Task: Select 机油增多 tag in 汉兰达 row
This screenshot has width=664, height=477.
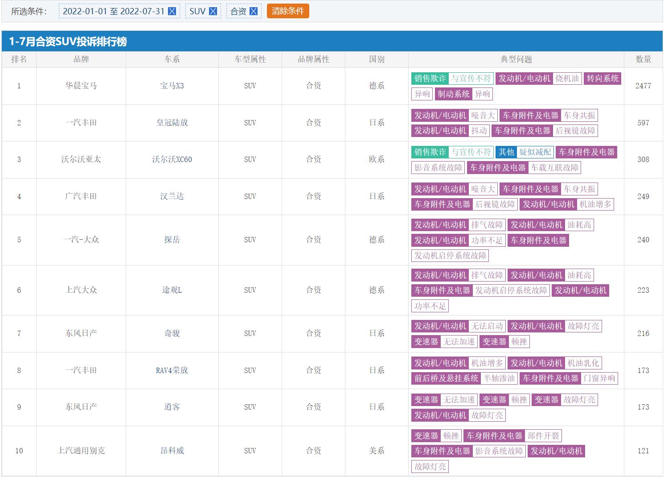Action: pyautogui.click(x=595, y=204)
